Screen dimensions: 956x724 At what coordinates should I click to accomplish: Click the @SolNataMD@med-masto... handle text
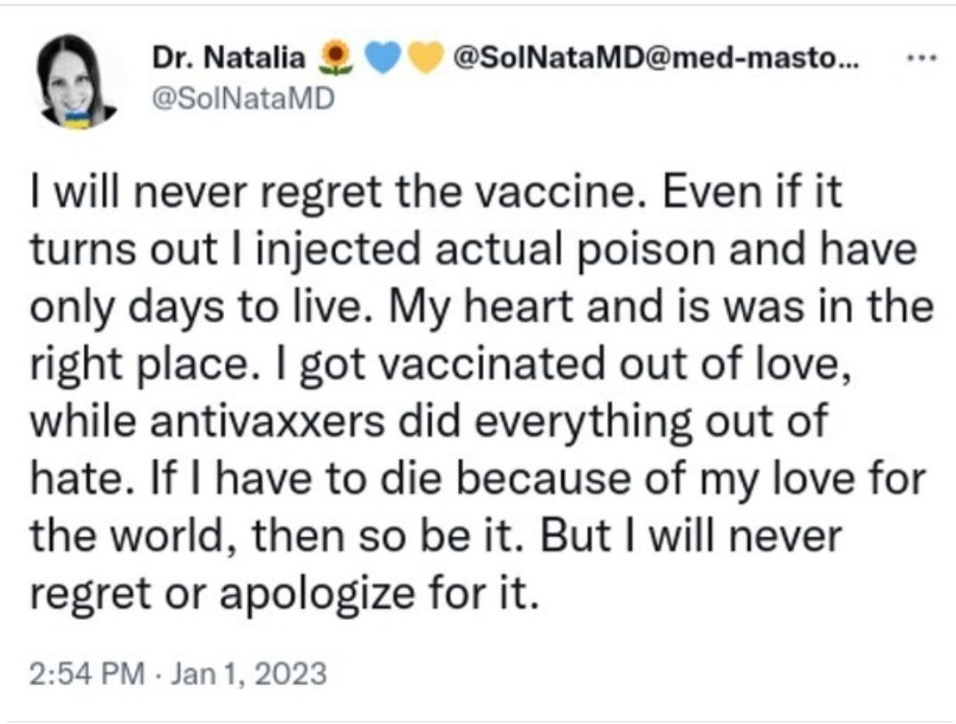click(655, 58)
